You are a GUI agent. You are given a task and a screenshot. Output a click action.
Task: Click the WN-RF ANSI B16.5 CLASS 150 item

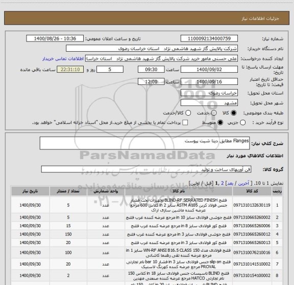(179, 253)
